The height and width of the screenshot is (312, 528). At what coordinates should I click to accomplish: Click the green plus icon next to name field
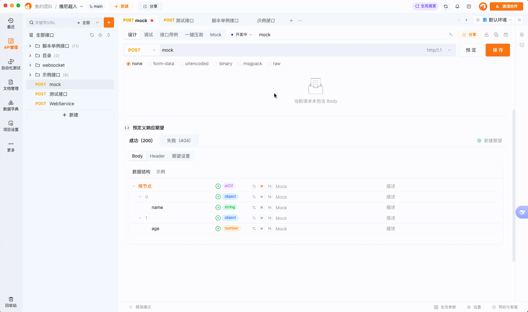pos(218,207)
